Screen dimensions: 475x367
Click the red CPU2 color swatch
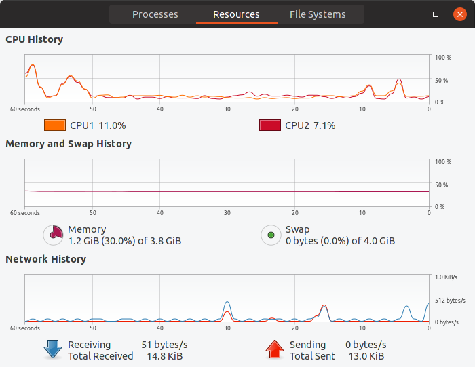(x=269, y=125)
